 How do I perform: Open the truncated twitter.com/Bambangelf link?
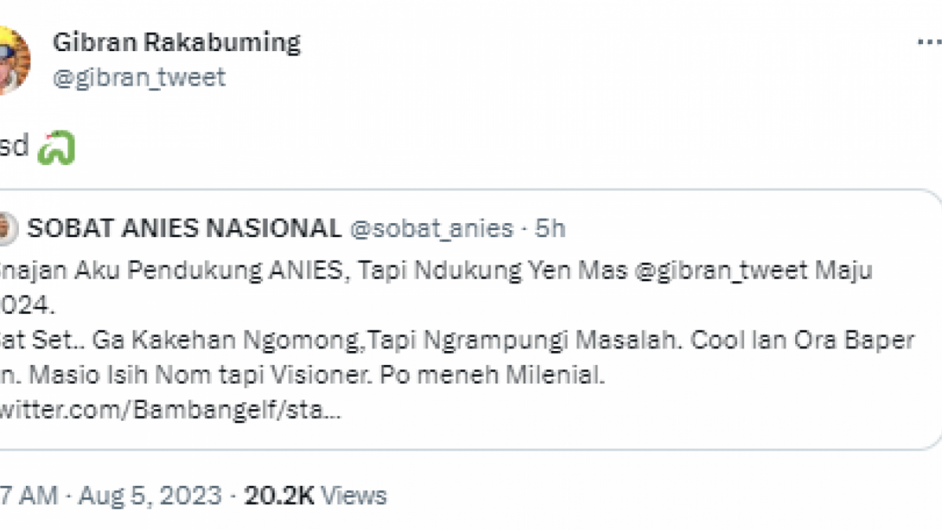[x=169, y=409]
